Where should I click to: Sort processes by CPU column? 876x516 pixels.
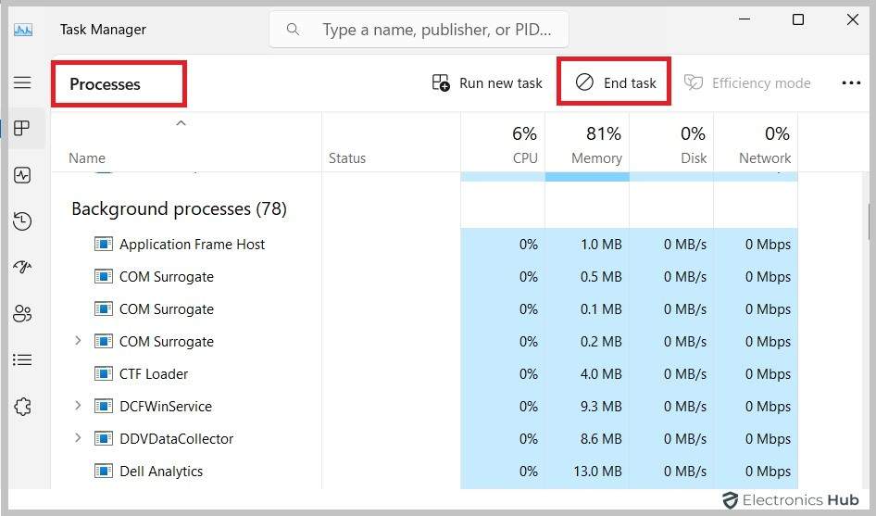503,144
